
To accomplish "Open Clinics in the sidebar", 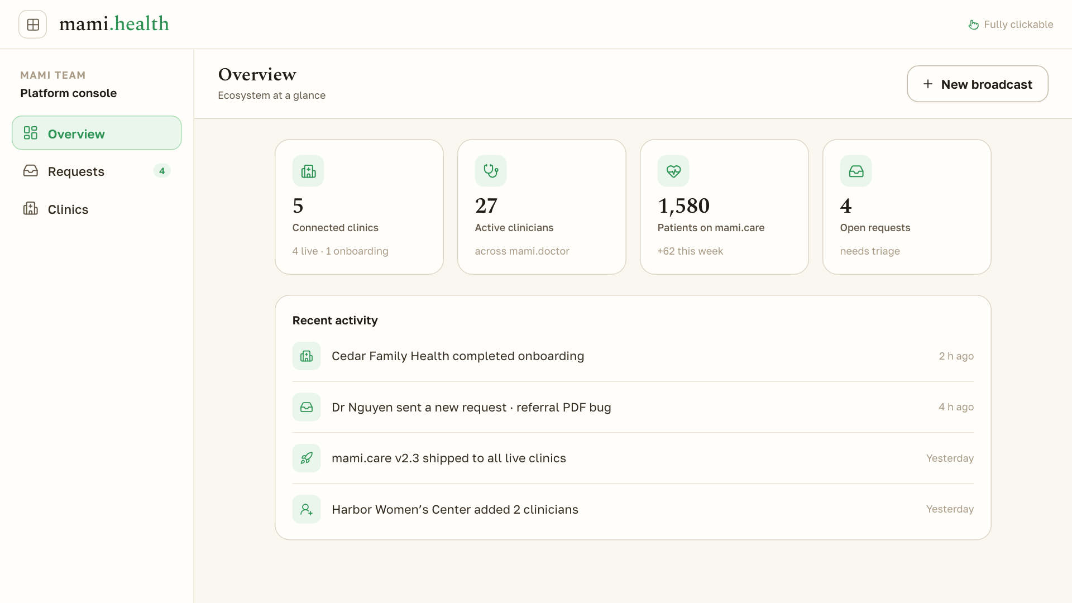I will coord(97,209).
